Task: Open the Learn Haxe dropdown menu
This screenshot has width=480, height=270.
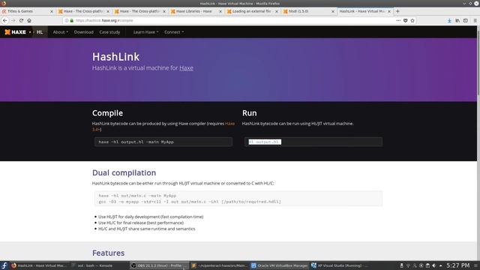Action: (145, 31)
